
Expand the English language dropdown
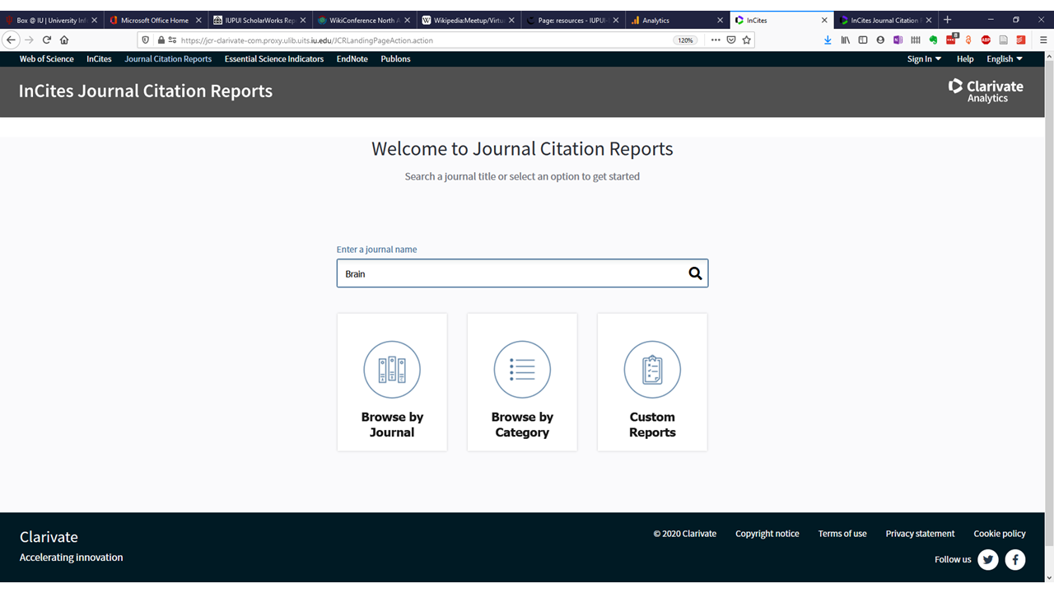point(1005,59)
